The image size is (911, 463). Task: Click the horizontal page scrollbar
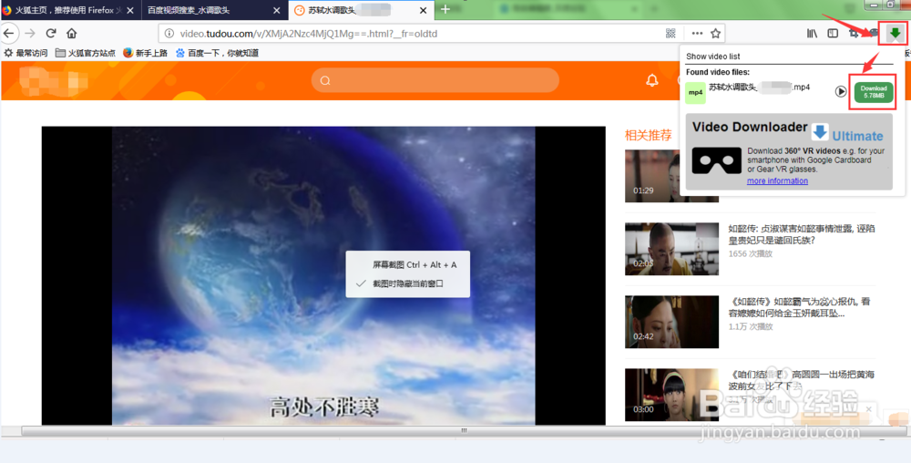tap(464, 430)
